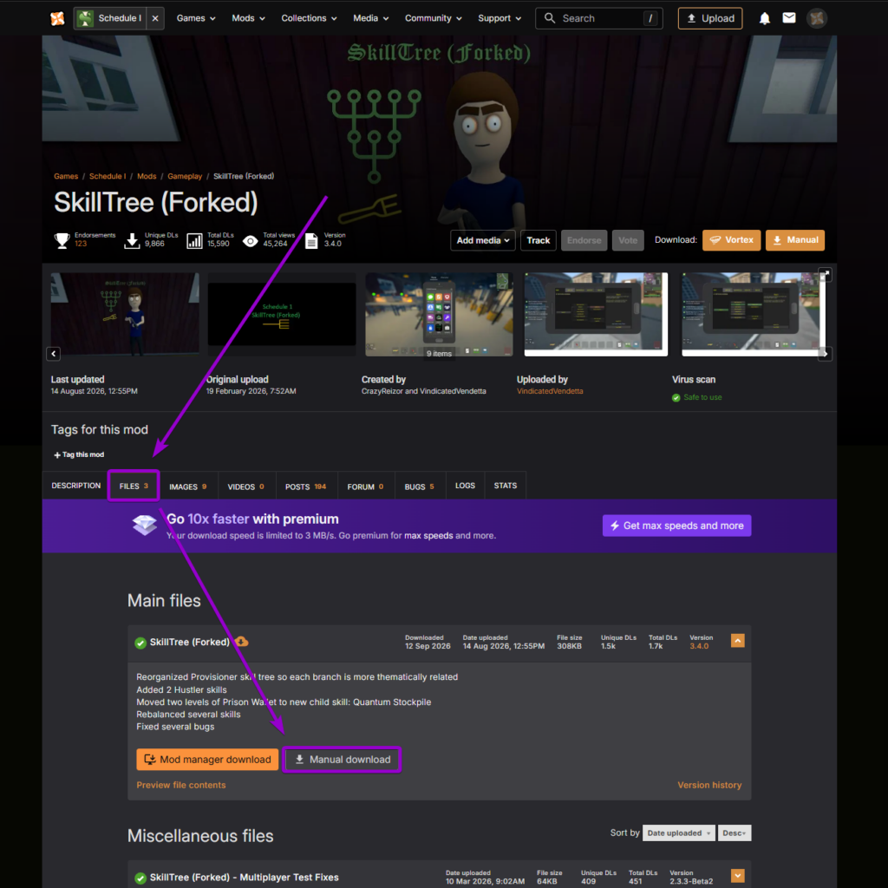Click the top Manual download button
The image size is (888, 888).
794,240
